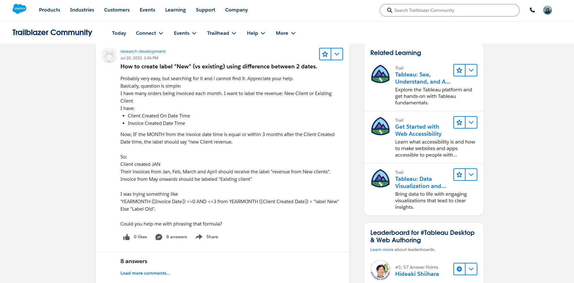574x283 pixels.
Task: Open research development author link
Action: [143, 52]
